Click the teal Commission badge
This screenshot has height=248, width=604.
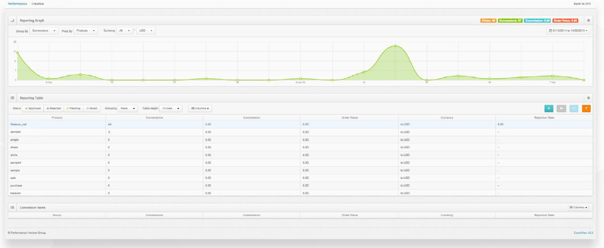click(537, 20)
